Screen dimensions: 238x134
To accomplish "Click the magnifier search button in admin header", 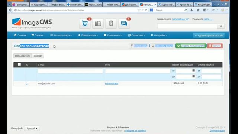I will [221, 26].
